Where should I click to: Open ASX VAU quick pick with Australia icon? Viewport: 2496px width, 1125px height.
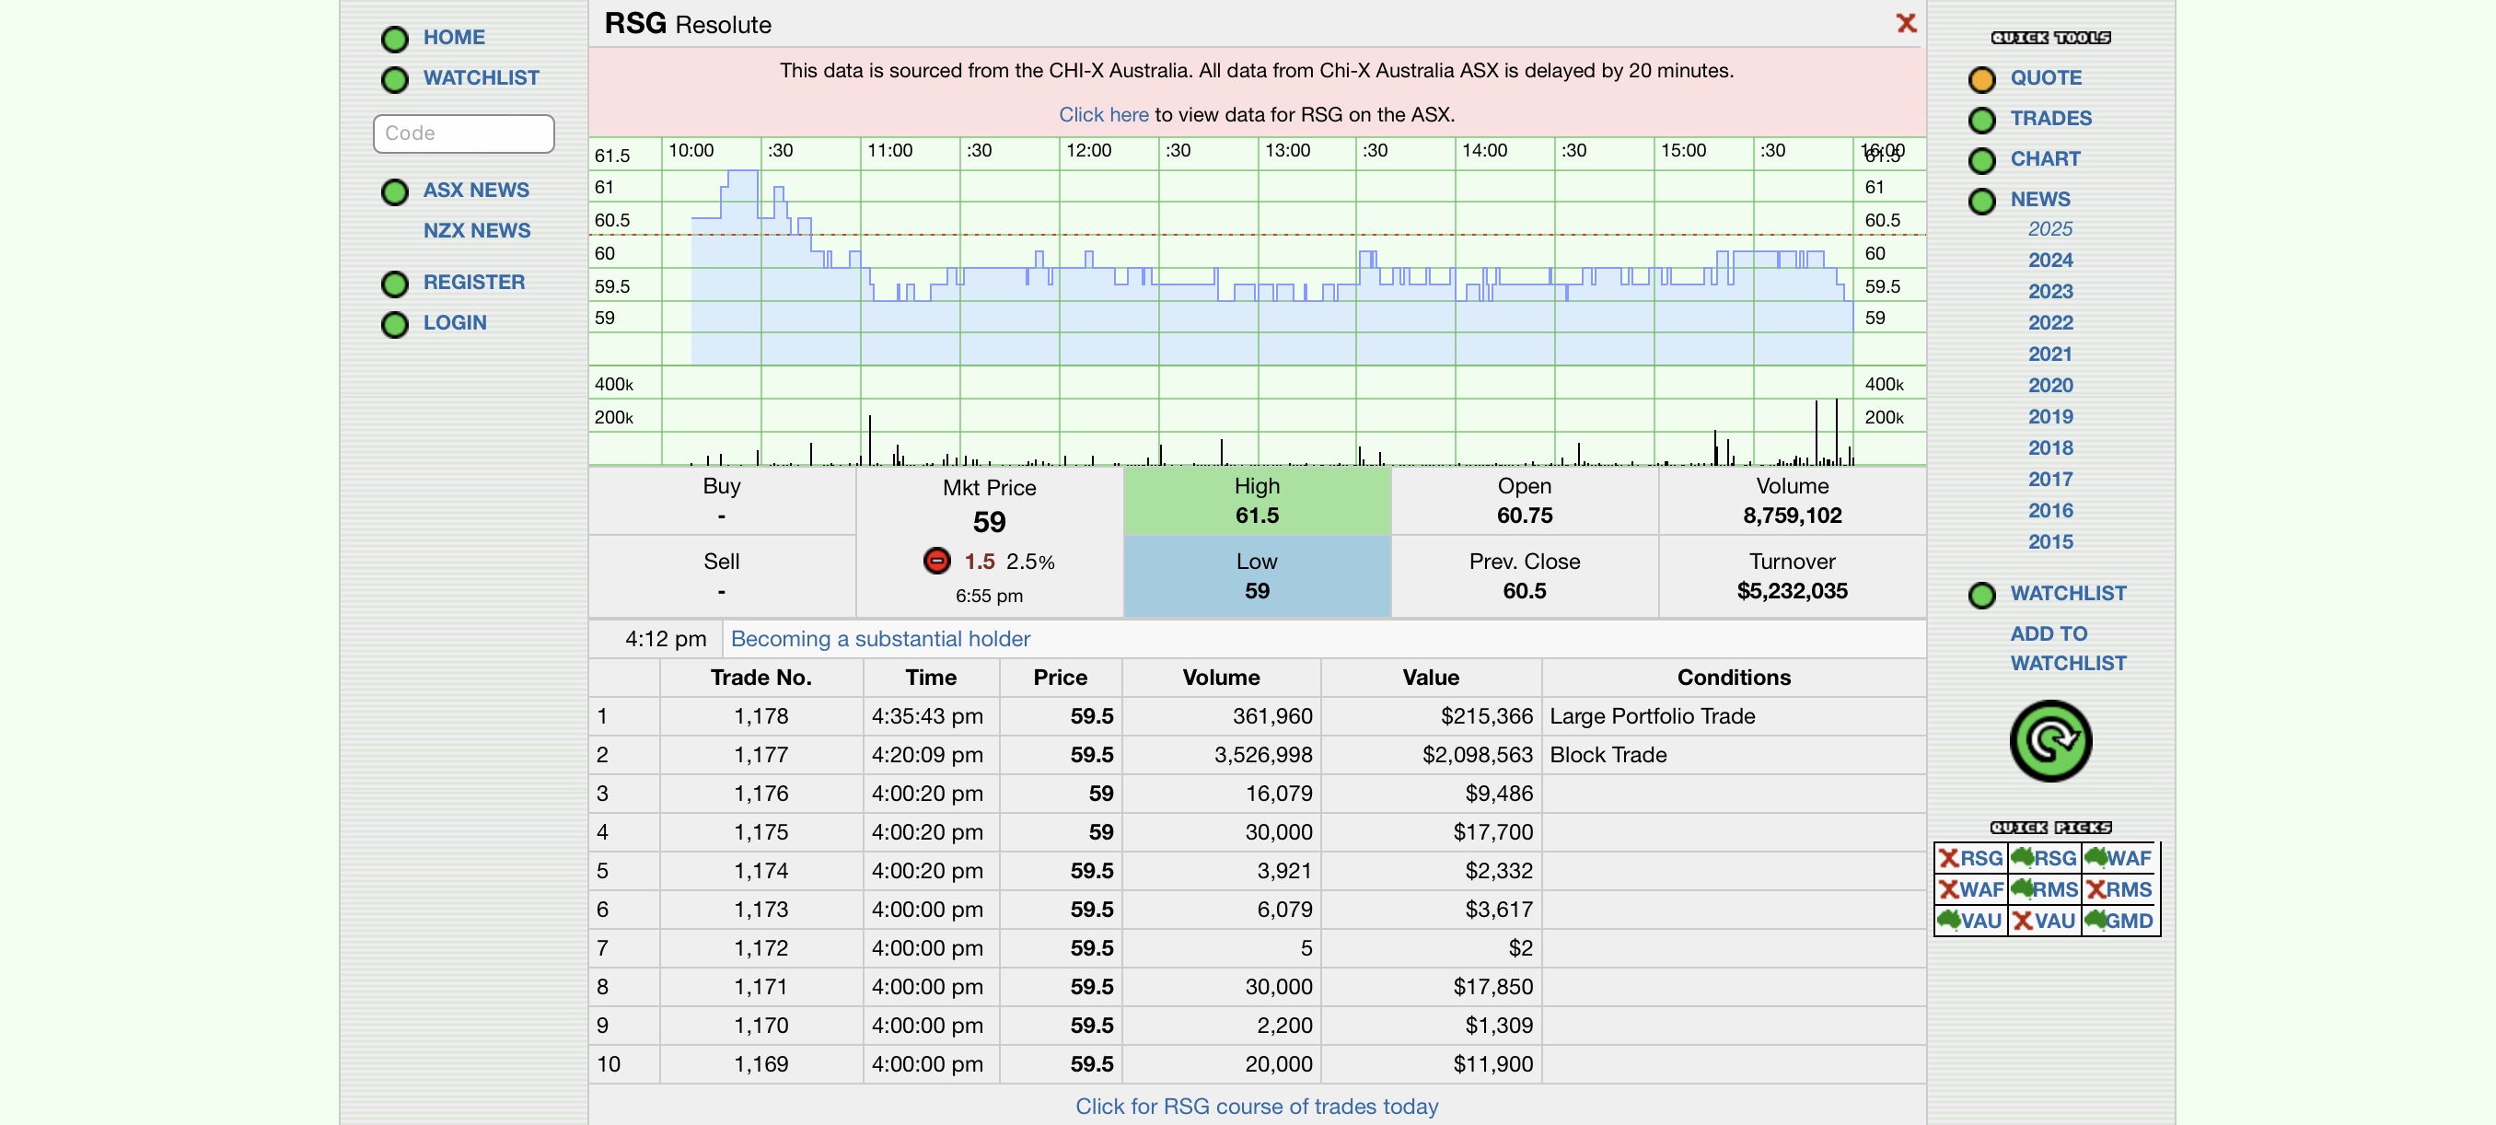tap(1970, 921)
